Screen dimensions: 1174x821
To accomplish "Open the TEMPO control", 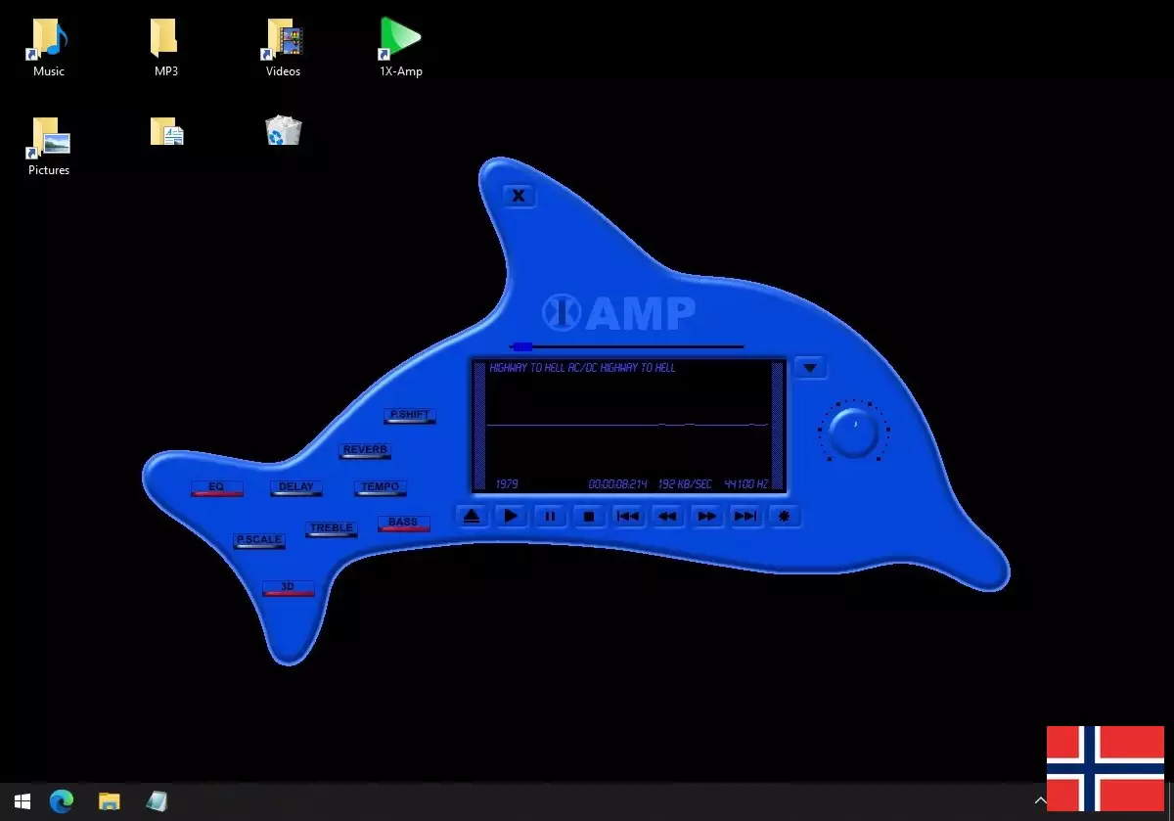I will tap(380, 487).
